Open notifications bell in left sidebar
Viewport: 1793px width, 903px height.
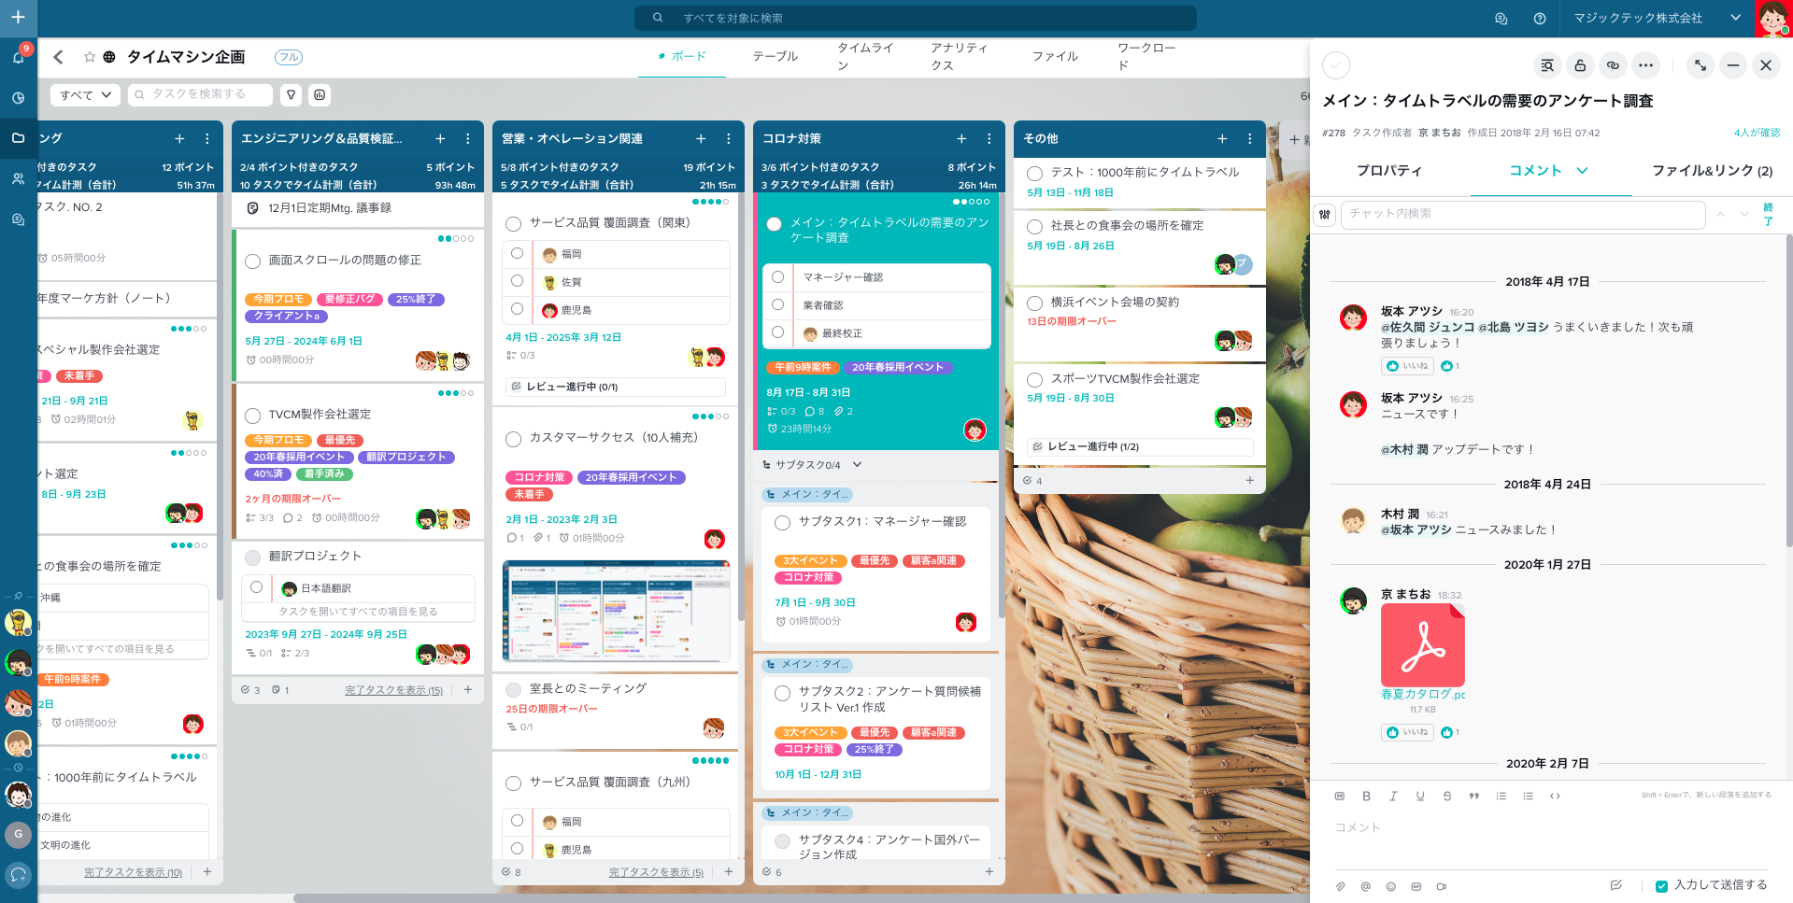coord(18,58)
